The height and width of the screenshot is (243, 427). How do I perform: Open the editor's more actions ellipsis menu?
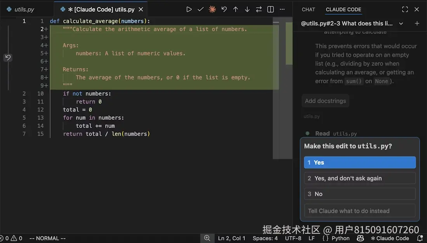pyautogui.click(x=281, y=9)
